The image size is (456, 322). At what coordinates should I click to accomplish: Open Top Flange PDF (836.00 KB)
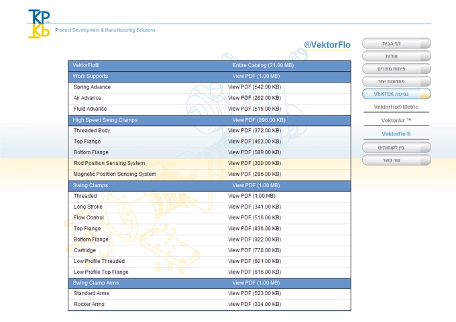pos(254,229)
